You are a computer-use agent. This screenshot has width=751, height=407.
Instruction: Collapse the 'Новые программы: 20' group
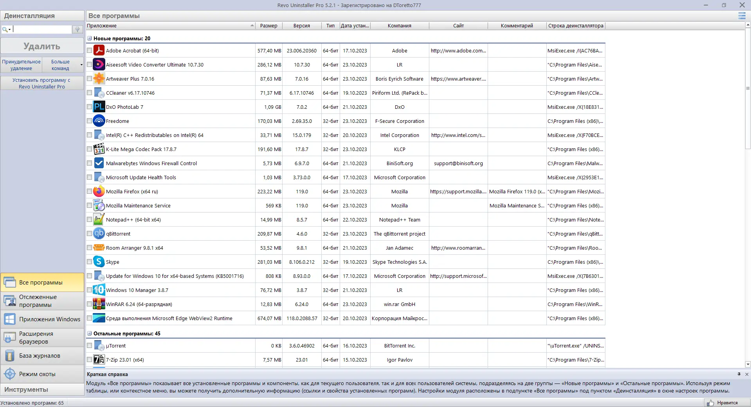[90, 38]
